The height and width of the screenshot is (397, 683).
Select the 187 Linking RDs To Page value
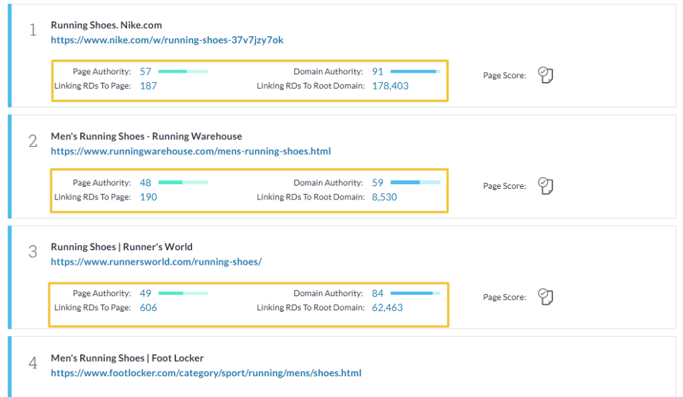(x=148, y=86)
